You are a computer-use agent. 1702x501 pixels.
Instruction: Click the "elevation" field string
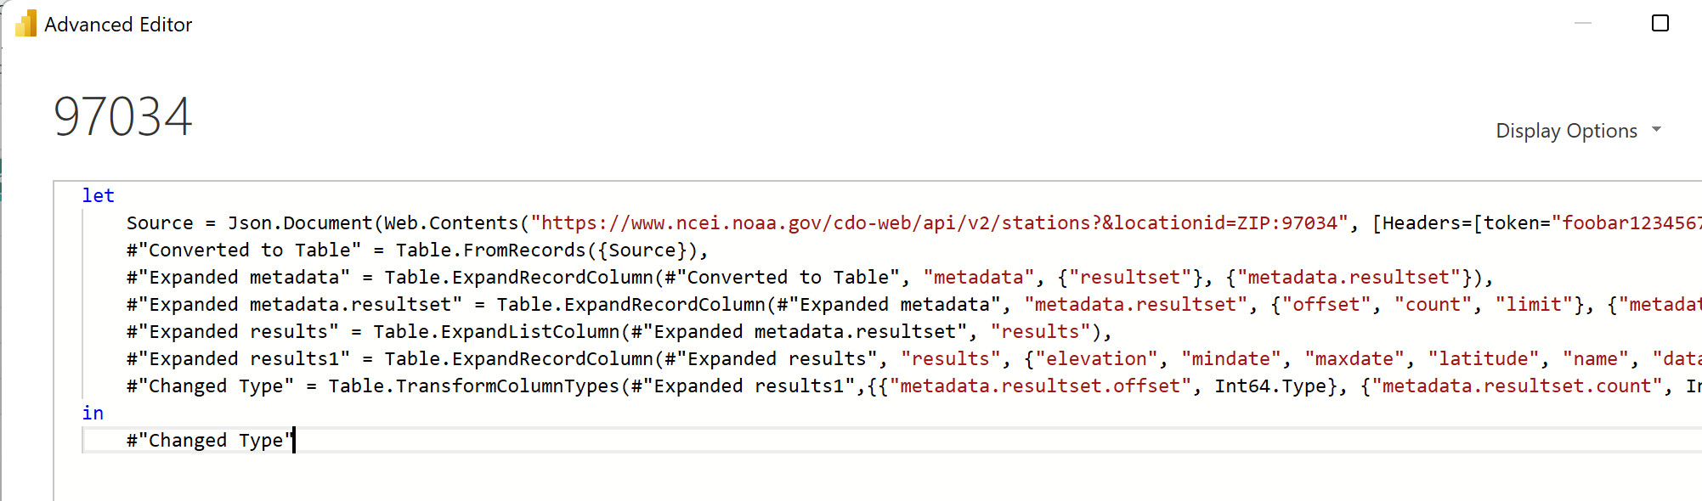(1095, 359)
